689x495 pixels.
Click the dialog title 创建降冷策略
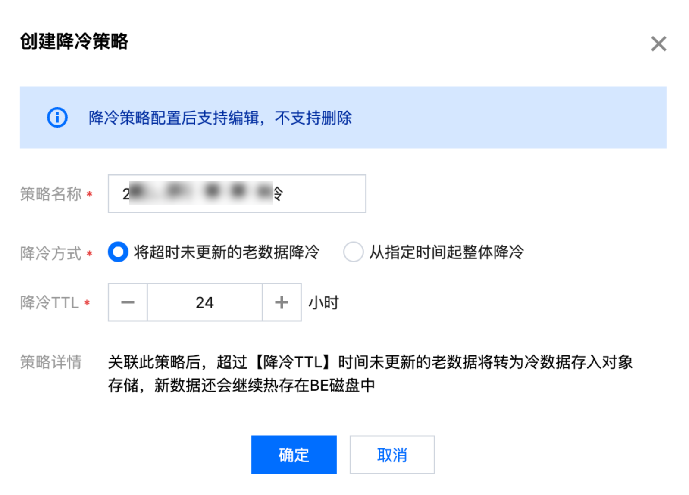point(74,41)
